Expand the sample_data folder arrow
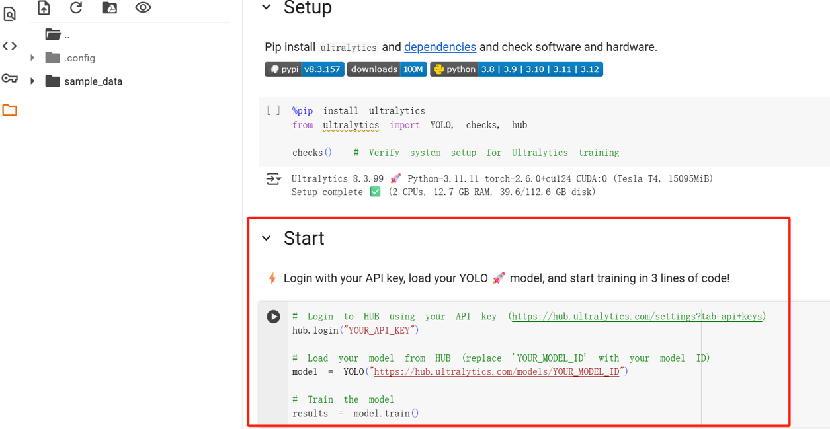The image size is (830, 429). (32, 81)
